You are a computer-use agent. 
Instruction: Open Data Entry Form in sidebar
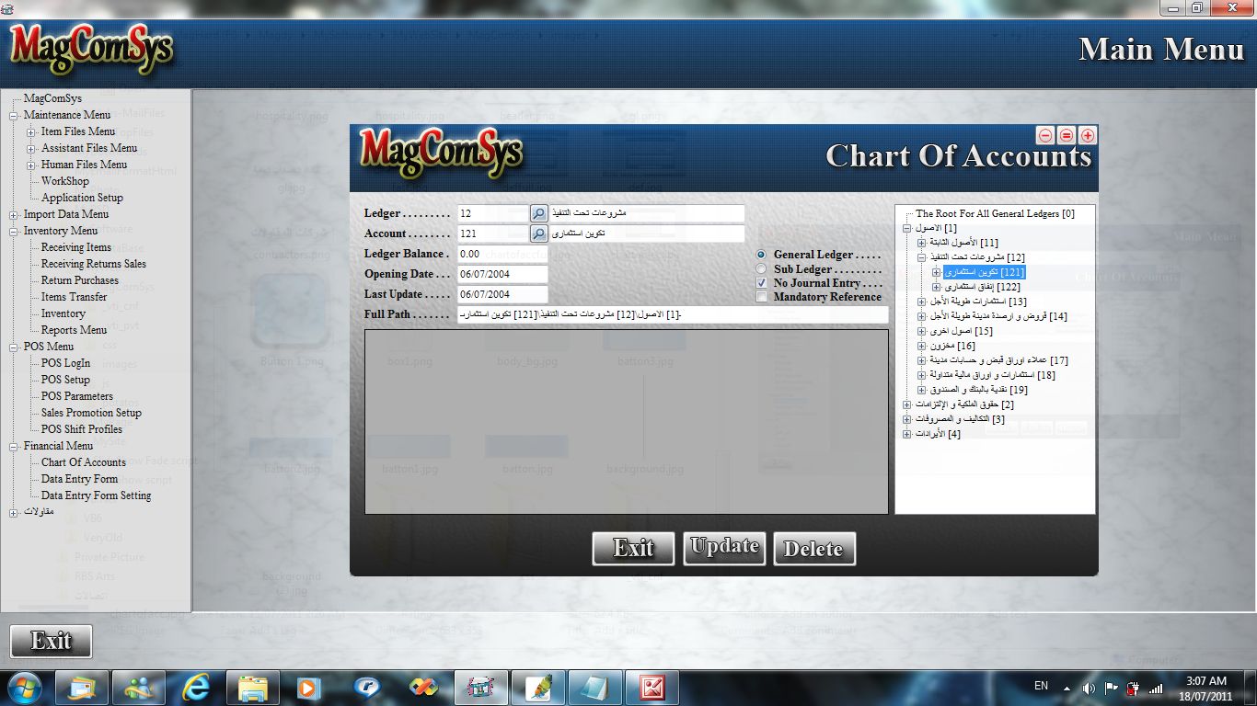coord(79,479)
